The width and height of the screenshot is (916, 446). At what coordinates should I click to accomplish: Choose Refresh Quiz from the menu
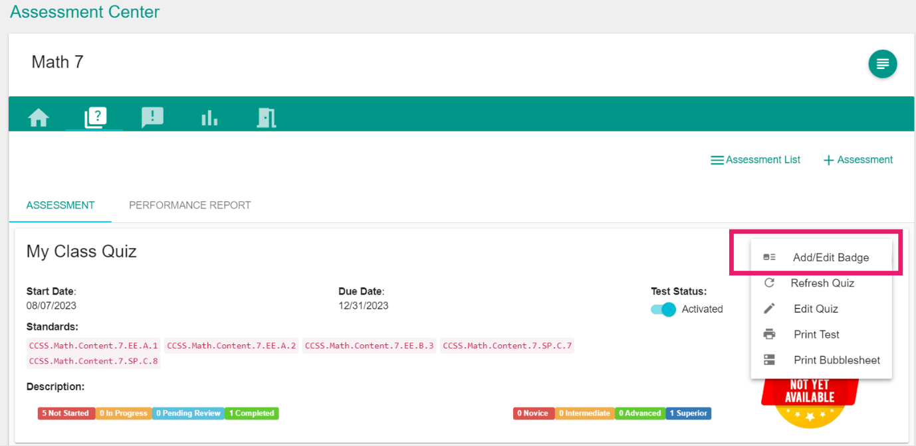pos(821,283)
